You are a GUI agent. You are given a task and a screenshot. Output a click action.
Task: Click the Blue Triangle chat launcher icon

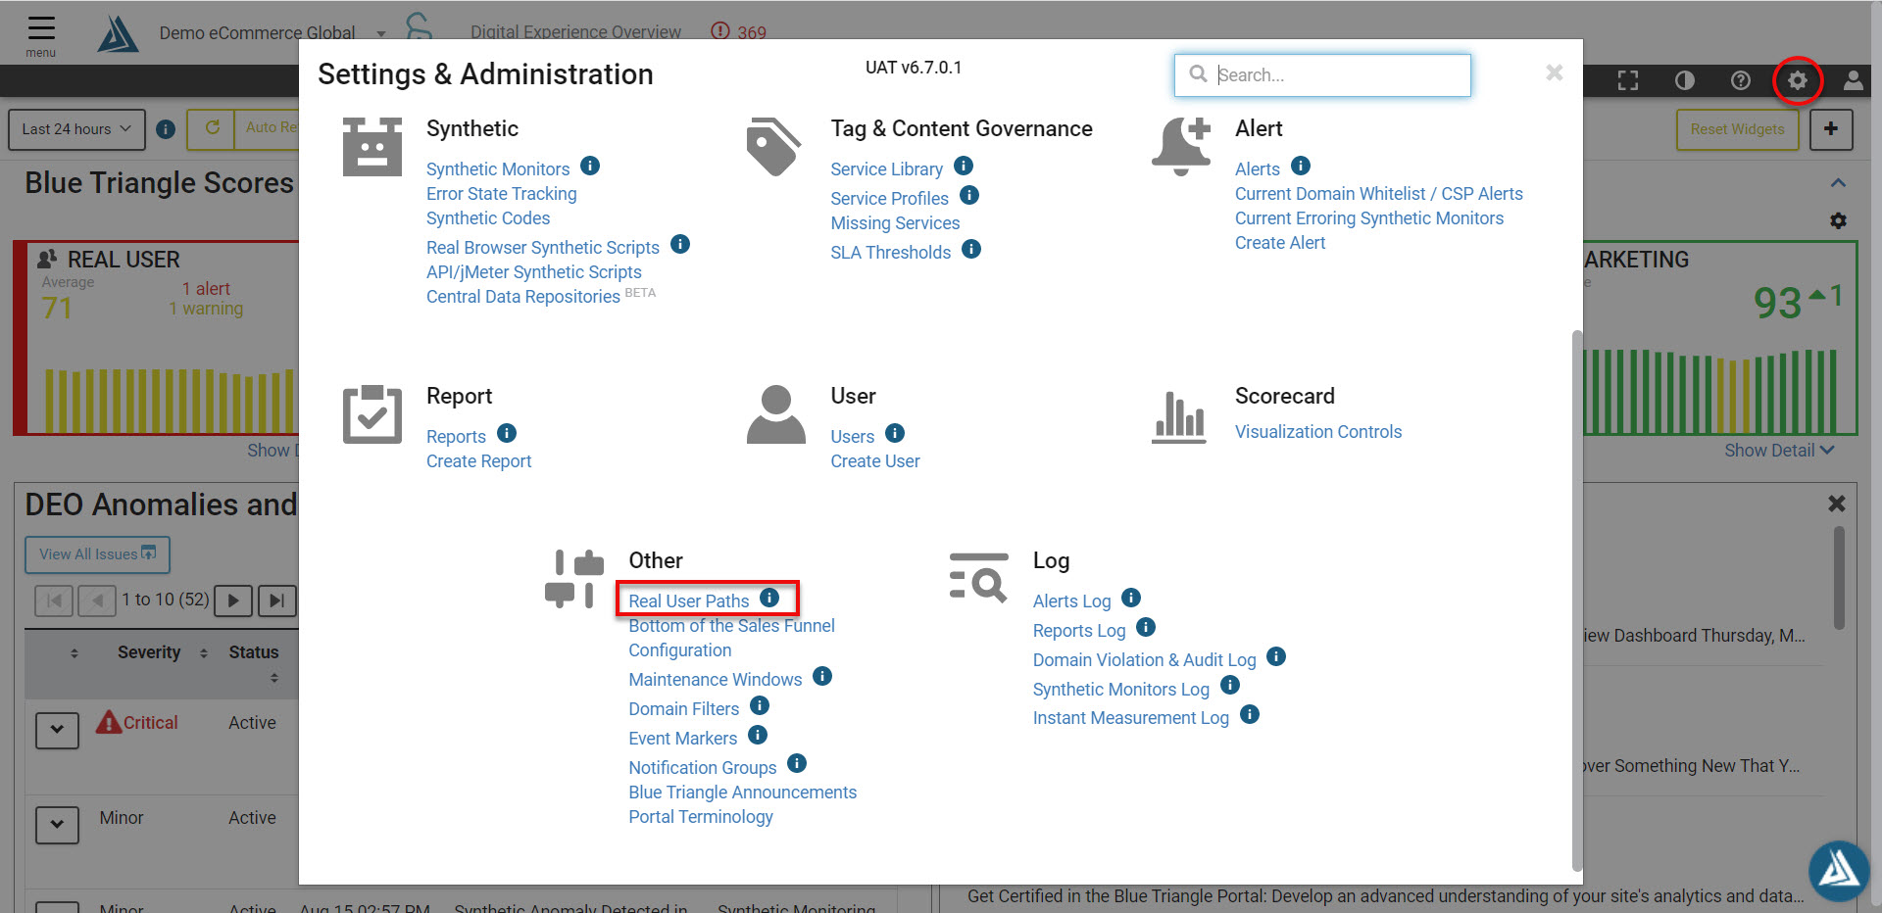[1839, 870]
